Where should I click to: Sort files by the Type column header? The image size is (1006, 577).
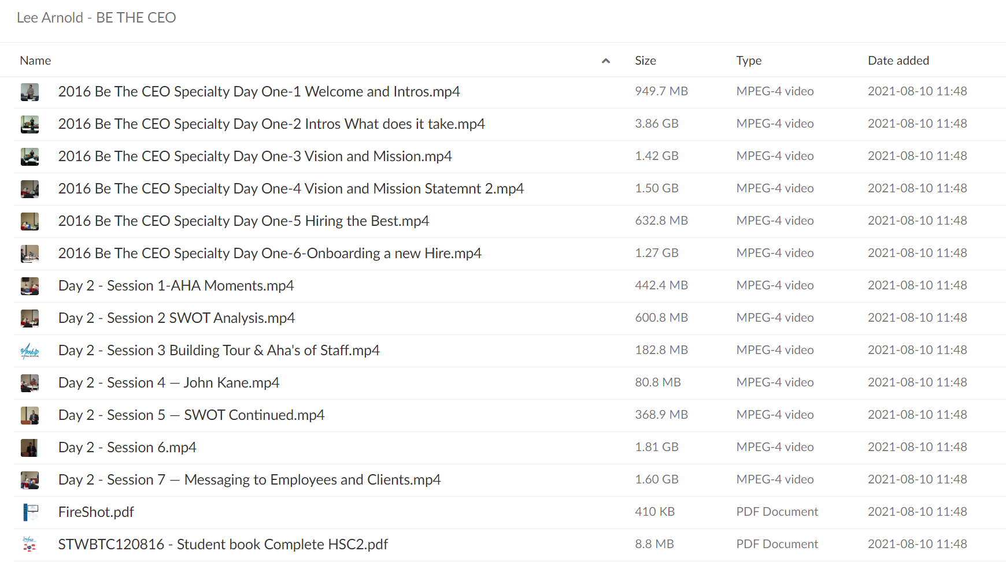point(749,61)
